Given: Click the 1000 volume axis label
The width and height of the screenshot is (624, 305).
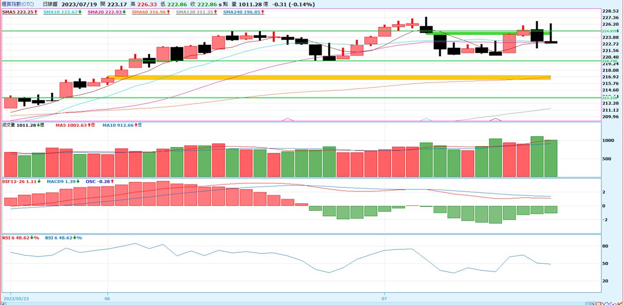Looking at the screenshot, I should pos(608,141).
